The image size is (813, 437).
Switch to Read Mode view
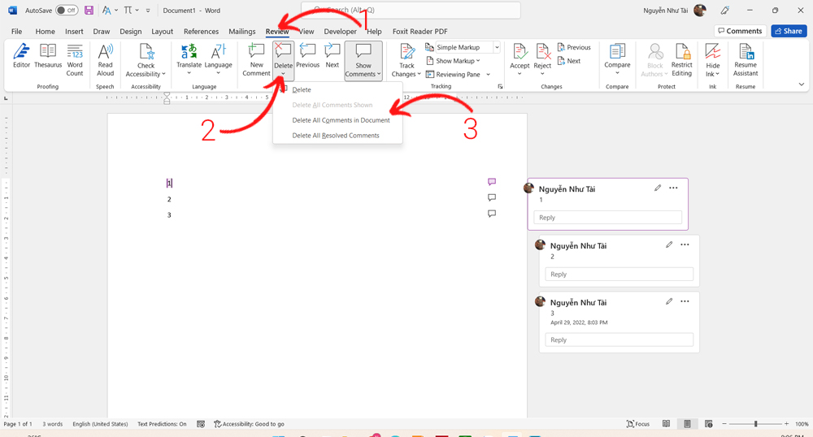(x=667, y=424)
